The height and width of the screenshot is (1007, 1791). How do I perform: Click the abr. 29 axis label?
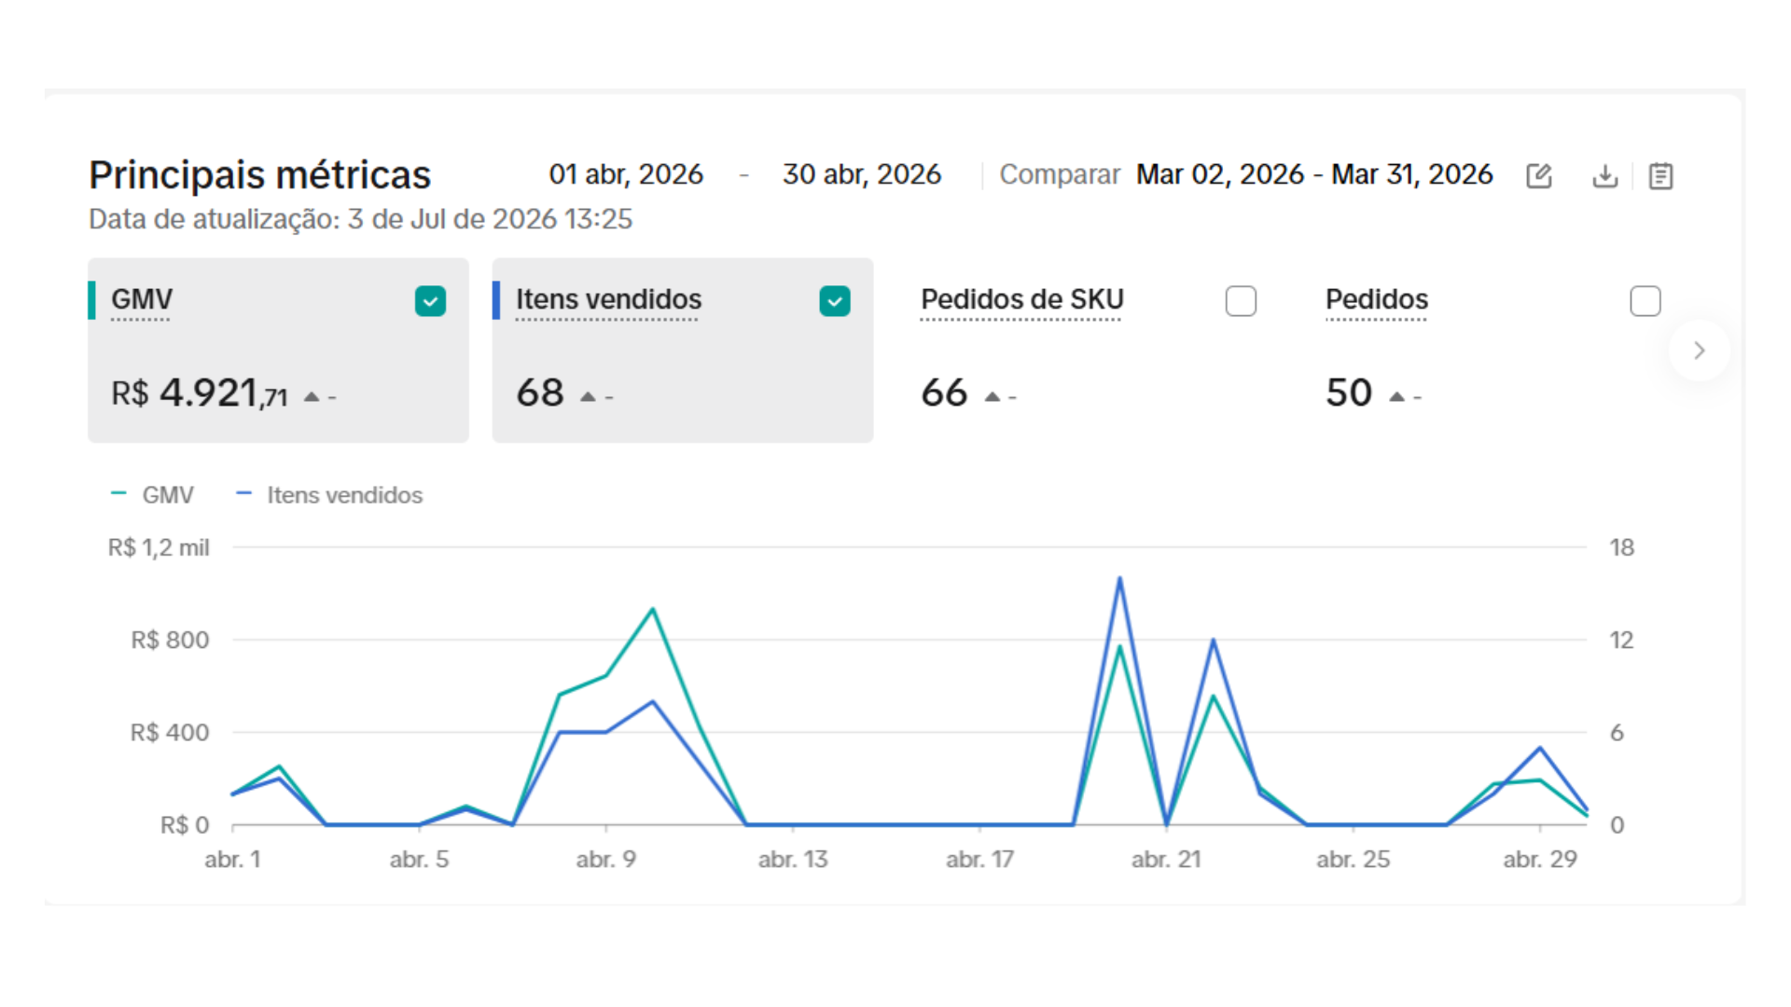pos(1540,860)
